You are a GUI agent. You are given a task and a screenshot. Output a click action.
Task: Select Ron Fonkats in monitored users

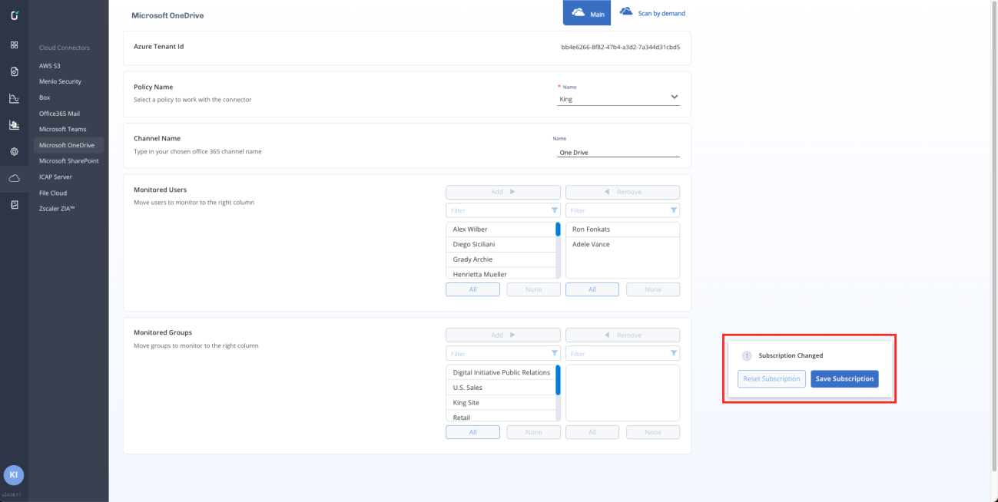point(622,230)
